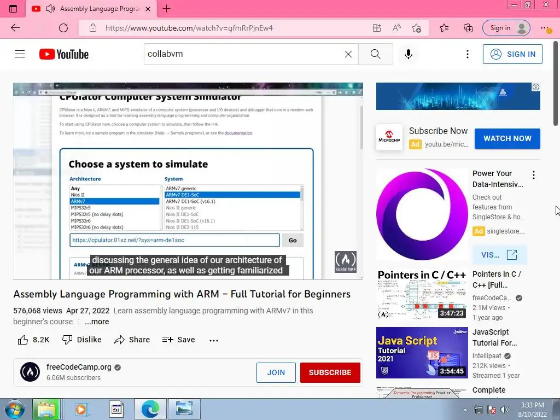Click the YouTube URL address bar
The image size is (560, 420).
pos(189,28)
